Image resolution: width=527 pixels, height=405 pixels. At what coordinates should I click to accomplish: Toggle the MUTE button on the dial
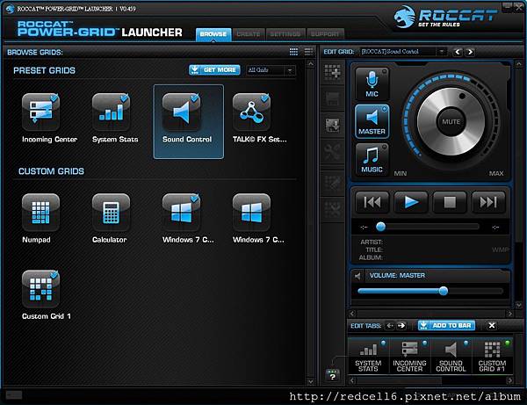[451, 121]
